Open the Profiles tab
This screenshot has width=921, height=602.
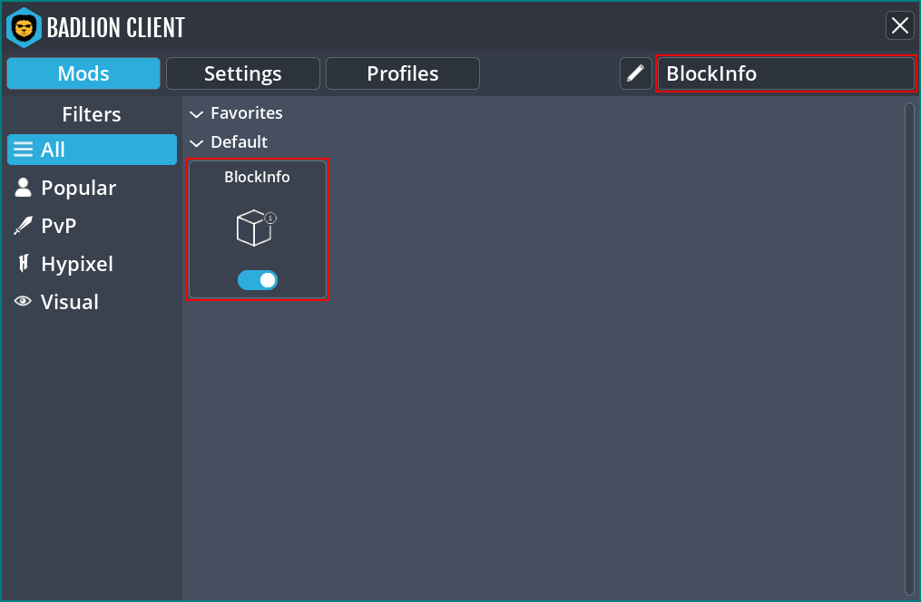[402, 73]
